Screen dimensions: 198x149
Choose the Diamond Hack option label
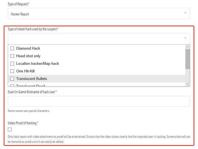coord(28,48)
